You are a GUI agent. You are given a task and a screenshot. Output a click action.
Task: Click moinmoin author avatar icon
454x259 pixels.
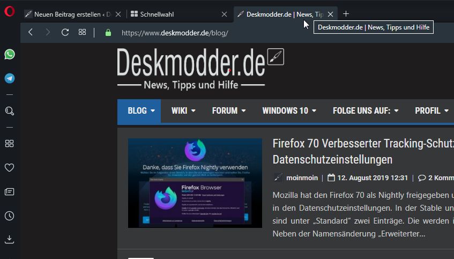point(278,177)
